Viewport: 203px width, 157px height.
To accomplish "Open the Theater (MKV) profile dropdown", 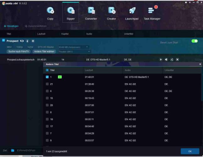I will [74, 52].
